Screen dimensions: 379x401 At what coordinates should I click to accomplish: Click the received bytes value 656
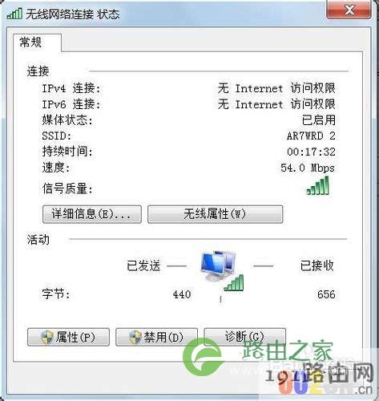[x=326, y=294]
